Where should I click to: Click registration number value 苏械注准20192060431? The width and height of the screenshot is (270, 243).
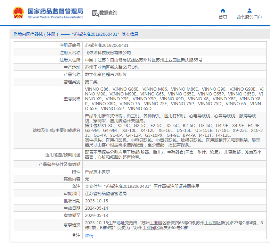pyautogui.click(x=107, y=45)
